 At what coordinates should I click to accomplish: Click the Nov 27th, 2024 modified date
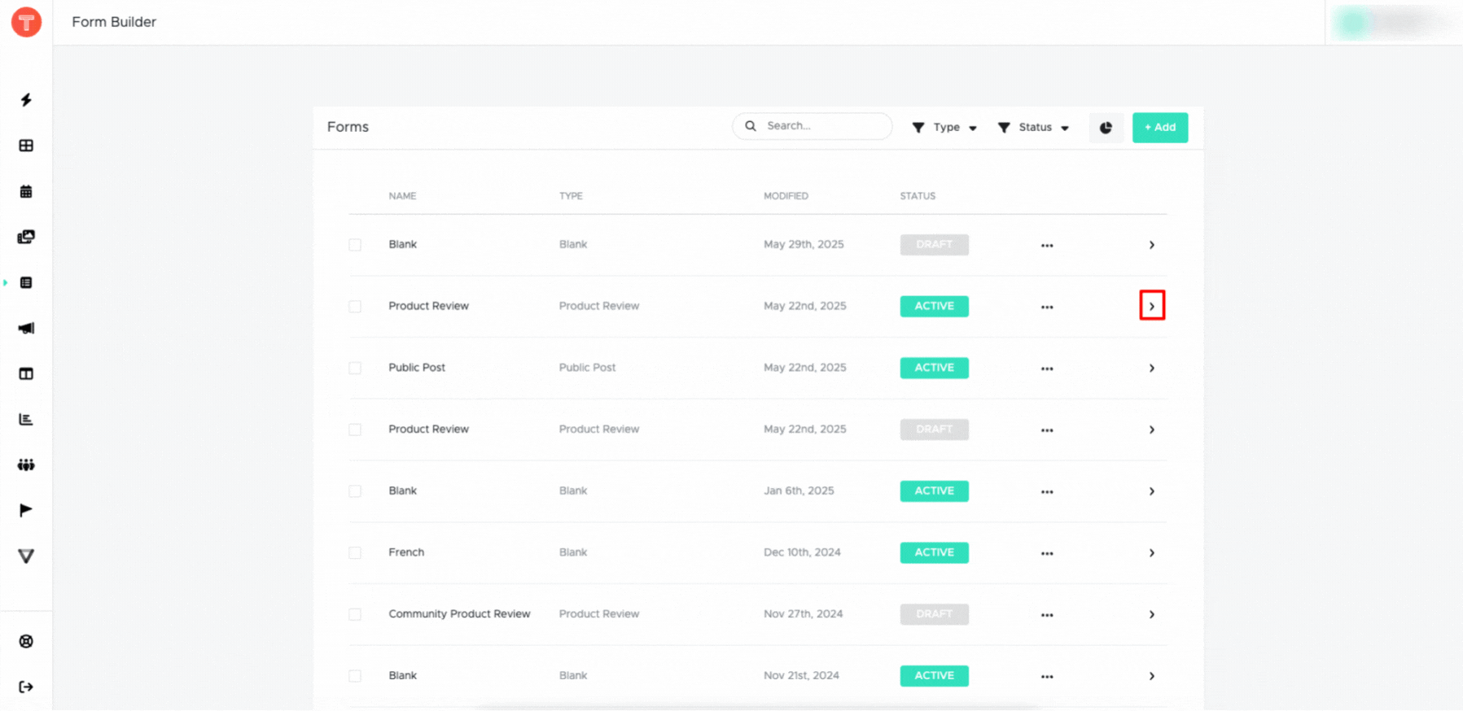point(803,614)
